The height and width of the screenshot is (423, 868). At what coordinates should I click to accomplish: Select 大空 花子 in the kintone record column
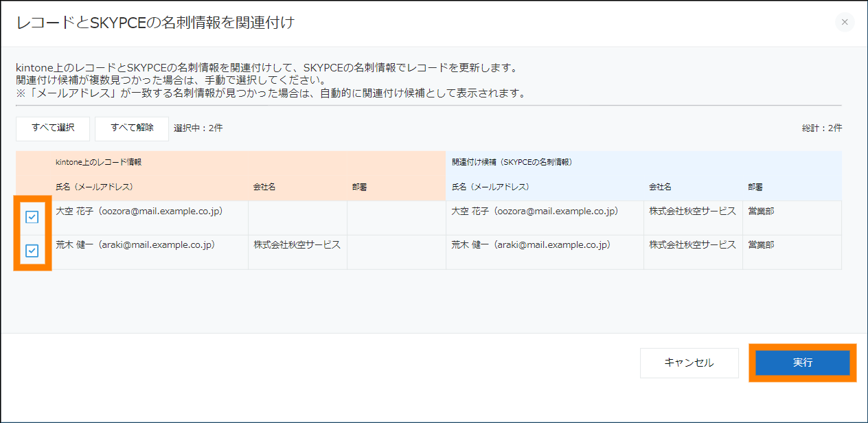coord(139,211)
